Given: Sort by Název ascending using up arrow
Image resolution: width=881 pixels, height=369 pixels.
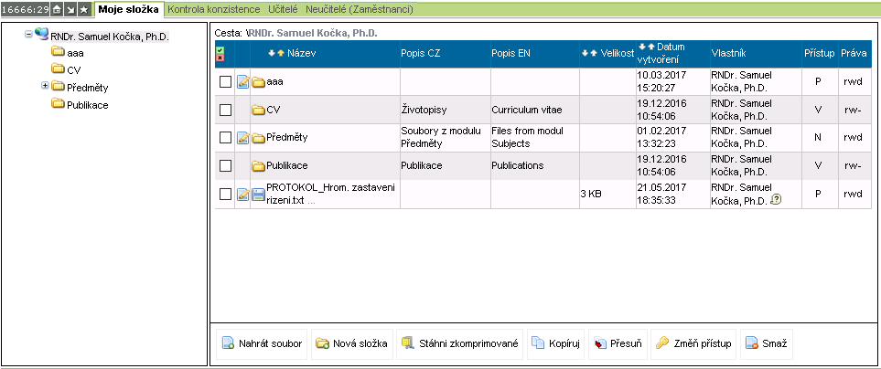Looking at the screenshot, I should tap(280, 54).
